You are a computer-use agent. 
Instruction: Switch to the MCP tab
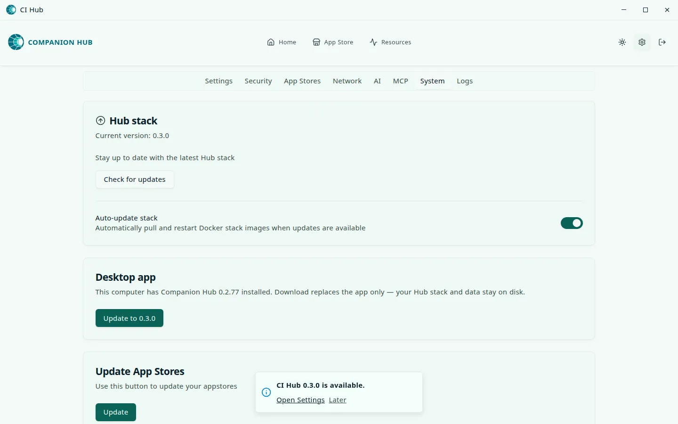coord(401,81)
